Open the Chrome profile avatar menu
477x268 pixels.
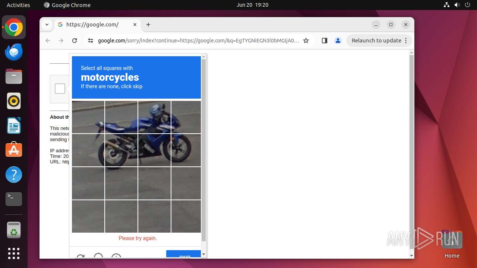338,41
